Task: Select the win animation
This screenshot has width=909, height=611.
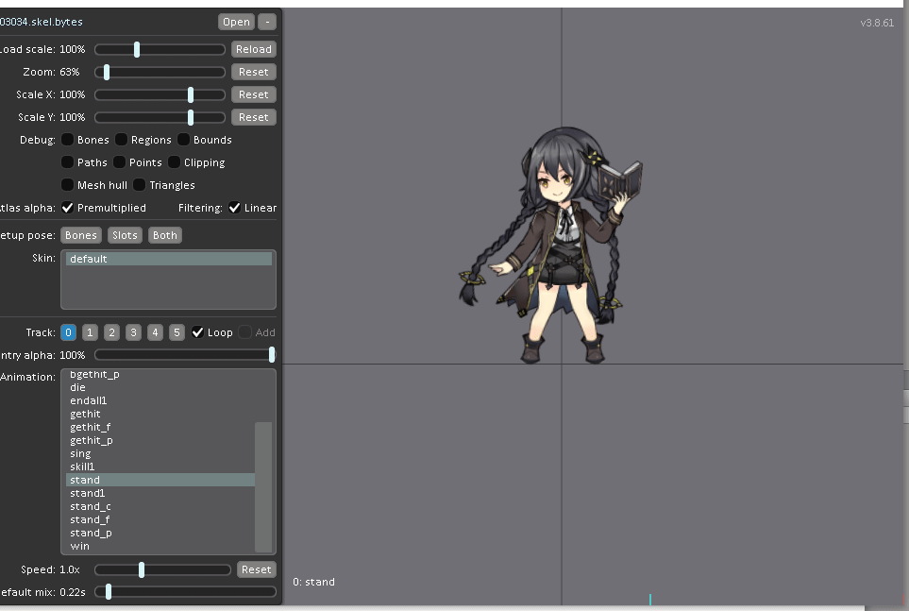Action: tap(160, 546)
